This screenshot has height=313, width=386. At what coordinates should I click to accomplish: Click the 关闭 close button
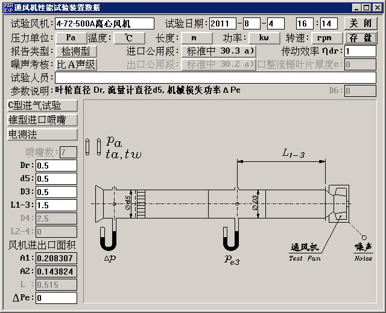coord(361,23)
